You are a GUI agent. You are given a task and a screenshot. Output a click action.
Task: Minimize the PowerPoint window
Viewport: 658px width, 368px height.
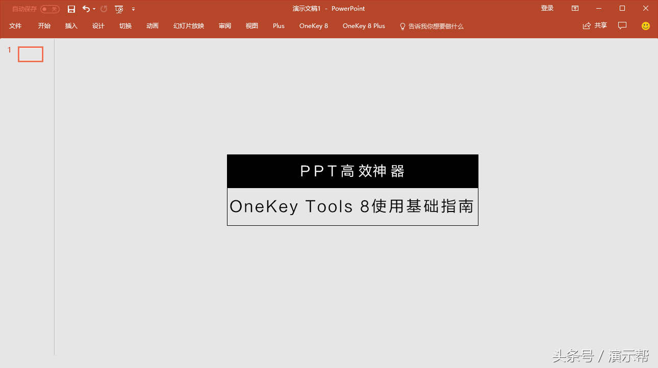(599, 9)
